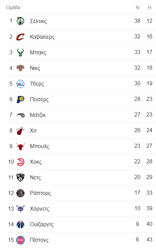Click the Knicks basketball logo
This screenshot has width=156, height=251.
click(20, 68)
